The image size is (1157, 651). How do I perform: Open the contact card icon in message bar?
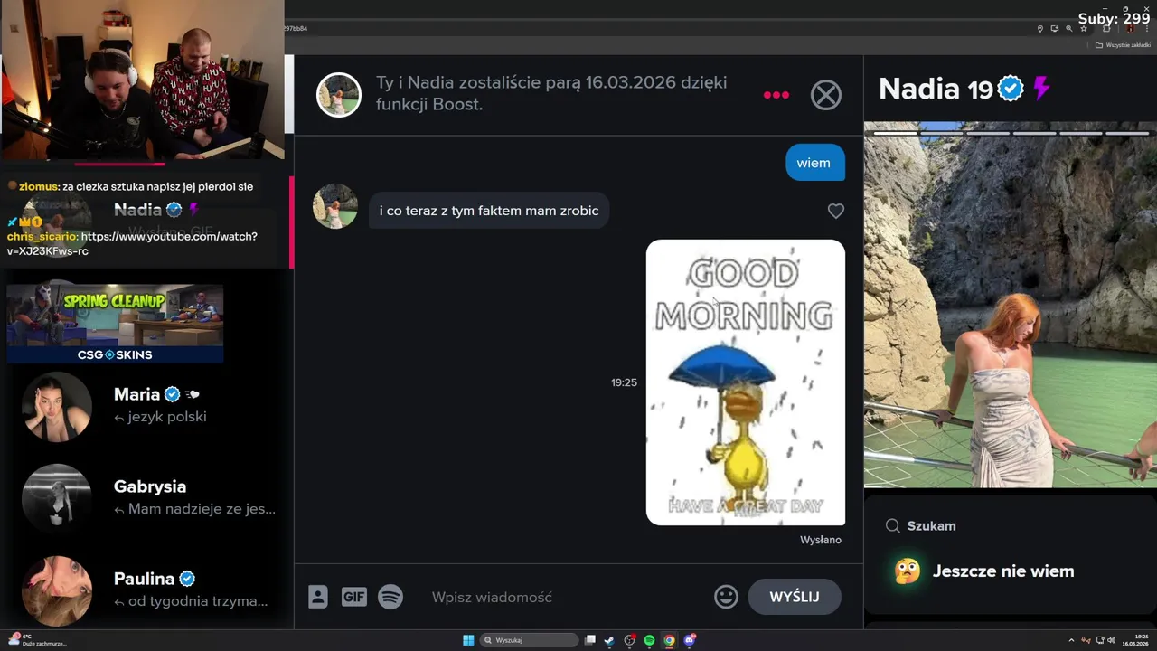[x=317, y=597]
